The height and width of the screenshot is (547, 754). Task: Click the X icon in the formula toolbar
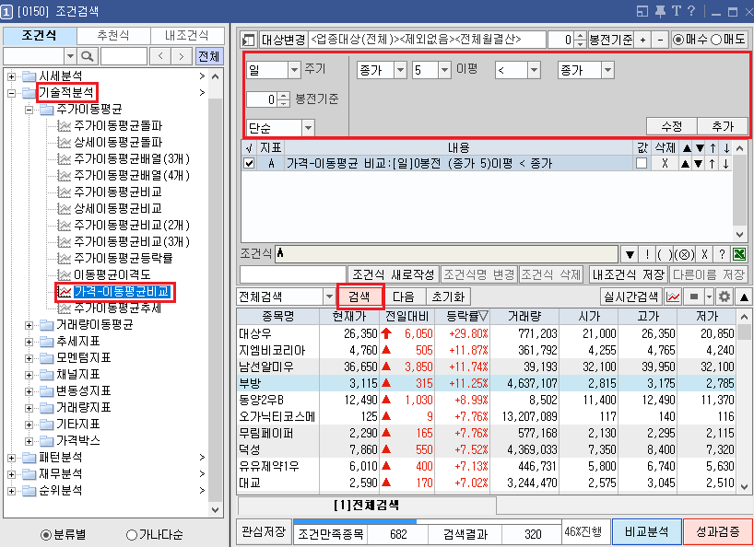coord(704,254)
